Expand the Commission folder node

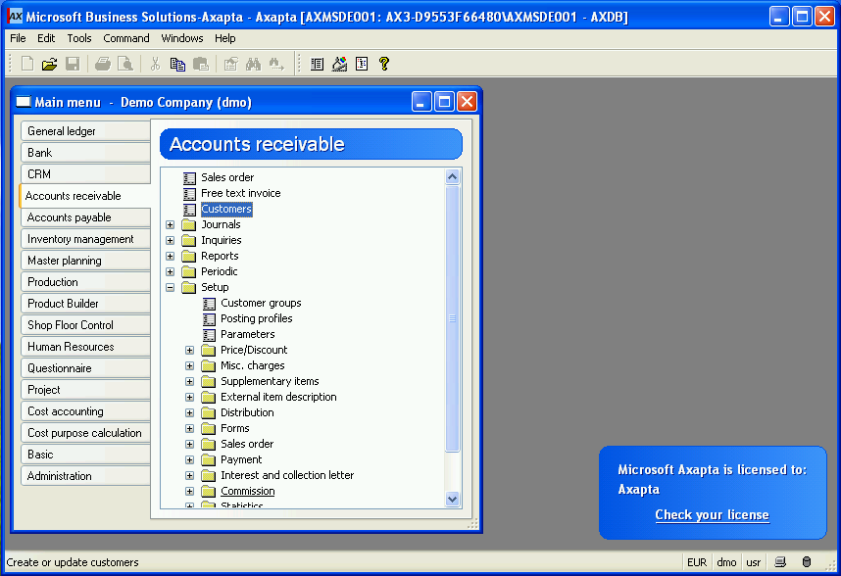[x=190, y=491]
